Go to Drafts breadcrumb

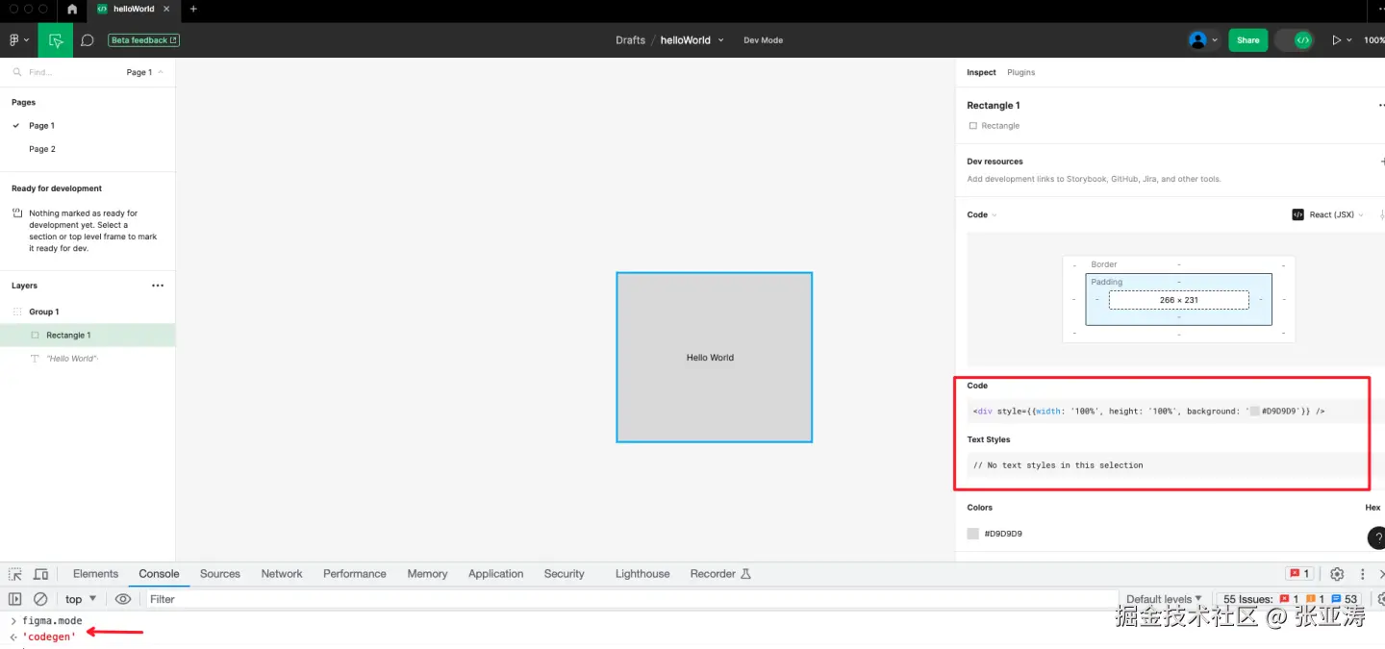tap(630, 40)
